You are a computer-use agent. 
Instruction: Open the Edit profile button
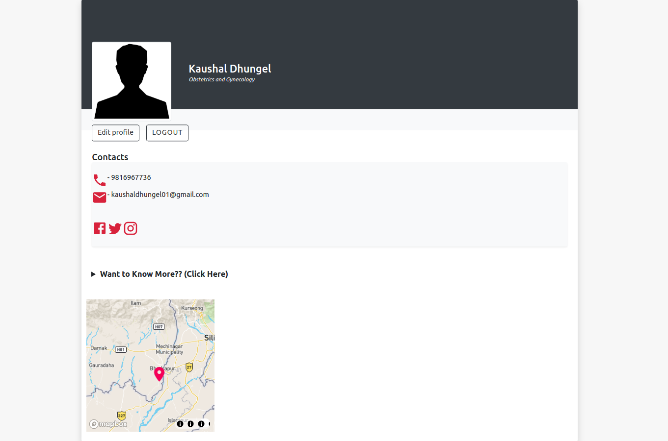tap(115, 133)
